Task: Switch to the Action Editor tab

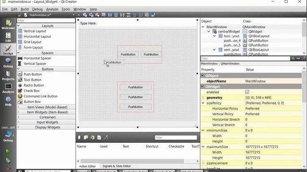Action: 87,166
